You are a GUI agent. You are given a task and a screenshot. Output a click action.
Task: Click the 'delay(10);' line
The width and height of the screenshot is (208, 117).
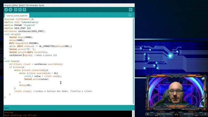[25, 85]
